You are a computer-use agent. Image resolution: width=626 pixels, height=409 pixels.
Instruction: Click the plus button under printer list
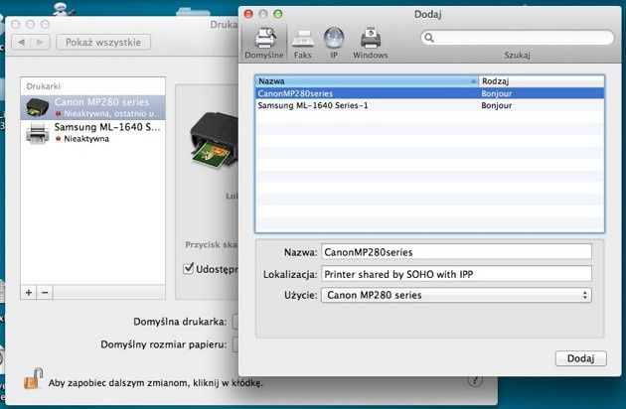coord(29,293)
